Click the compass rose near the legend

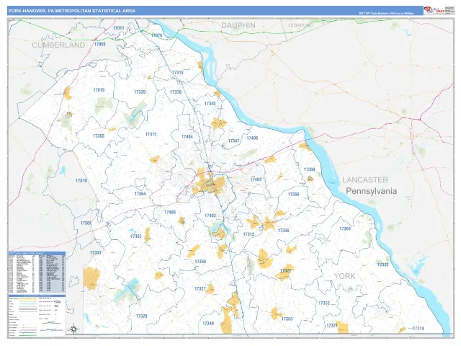click(75, 329)
